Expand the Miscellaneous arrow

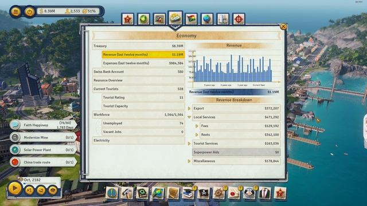(x=189, y=161)
